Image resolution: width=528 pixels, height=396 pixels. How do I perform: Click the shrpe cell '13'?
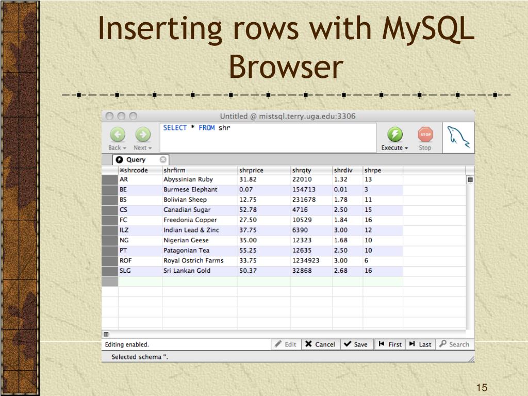pos(383,180)
